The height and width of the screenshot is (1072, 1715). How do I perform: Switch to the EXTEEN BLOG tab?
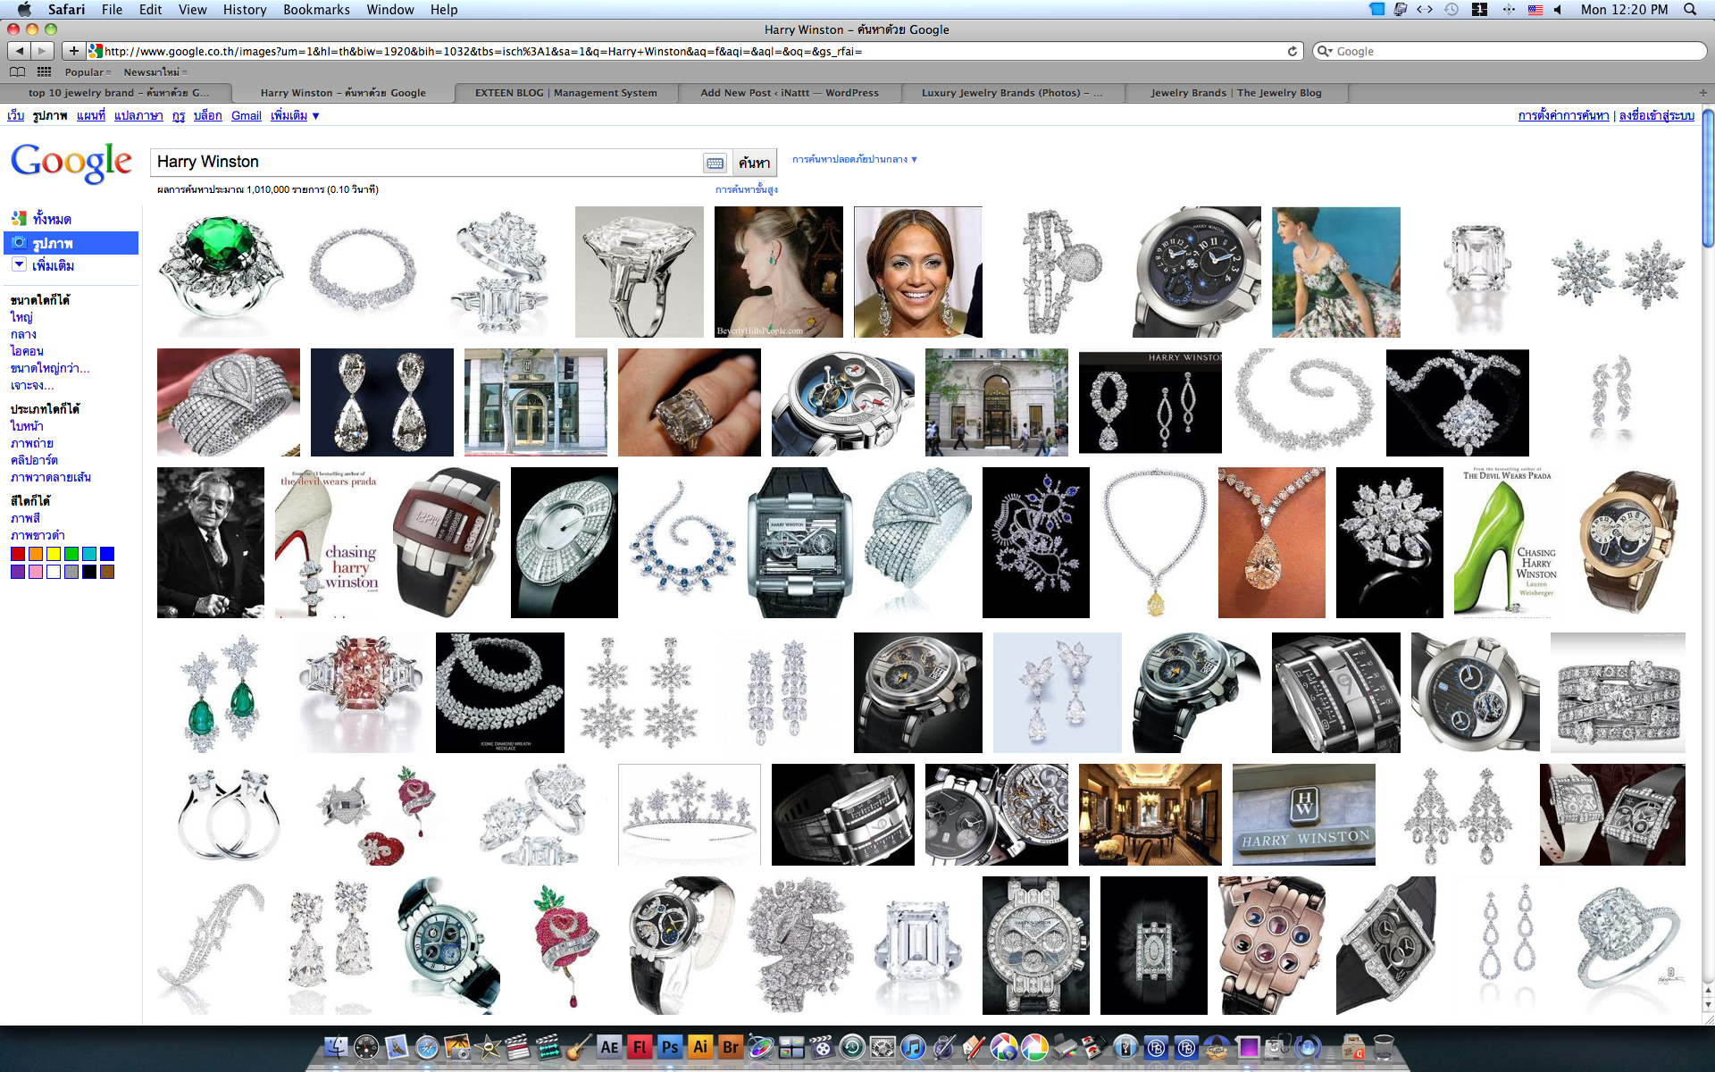click(x=565, y=93)
